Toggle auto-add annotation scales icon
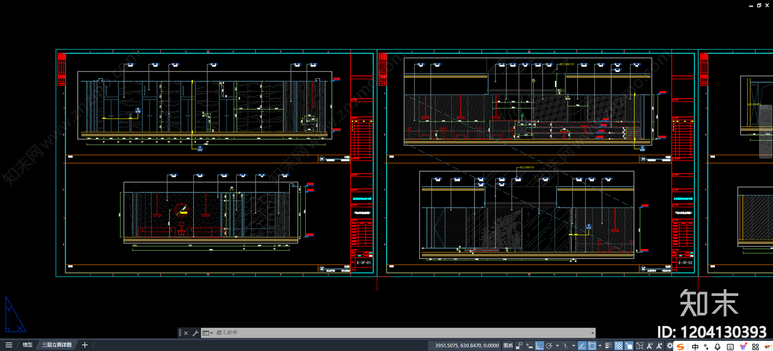The height and width of the screenshot is (351, 773). click(x=659, y=346)
